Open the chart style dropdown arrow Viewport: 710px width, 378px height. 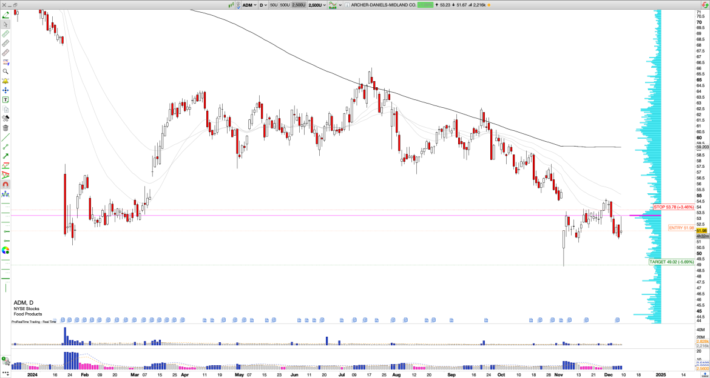pos(340,4)
